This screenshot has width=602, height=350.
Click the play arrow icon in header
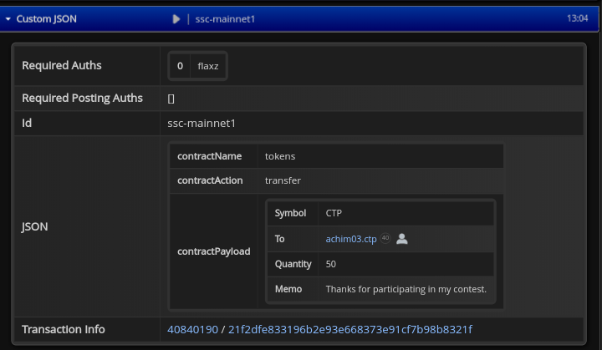[x=176, y=18]
